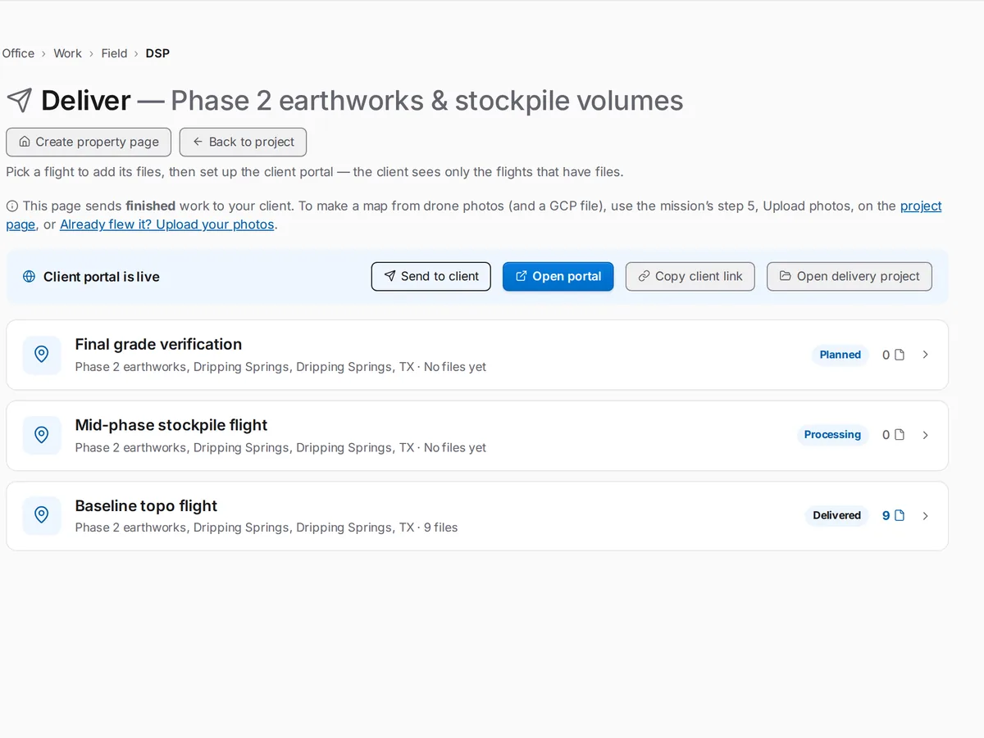Viewport: 984px width, 738px height.
Task: Click 'Phase 2 earthworks & stockpile volumes' heading
Action: coord(426,101)
